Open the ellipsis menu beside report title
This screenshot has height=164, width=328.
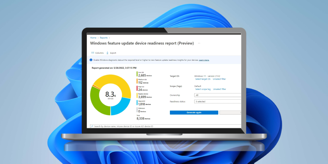pos(199,43)
